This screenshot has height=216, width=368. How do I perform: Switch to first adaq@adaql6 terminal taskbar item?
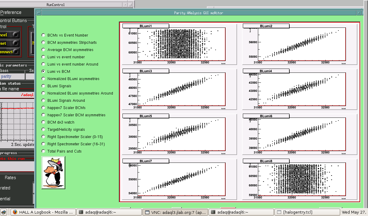click(109, 212)
